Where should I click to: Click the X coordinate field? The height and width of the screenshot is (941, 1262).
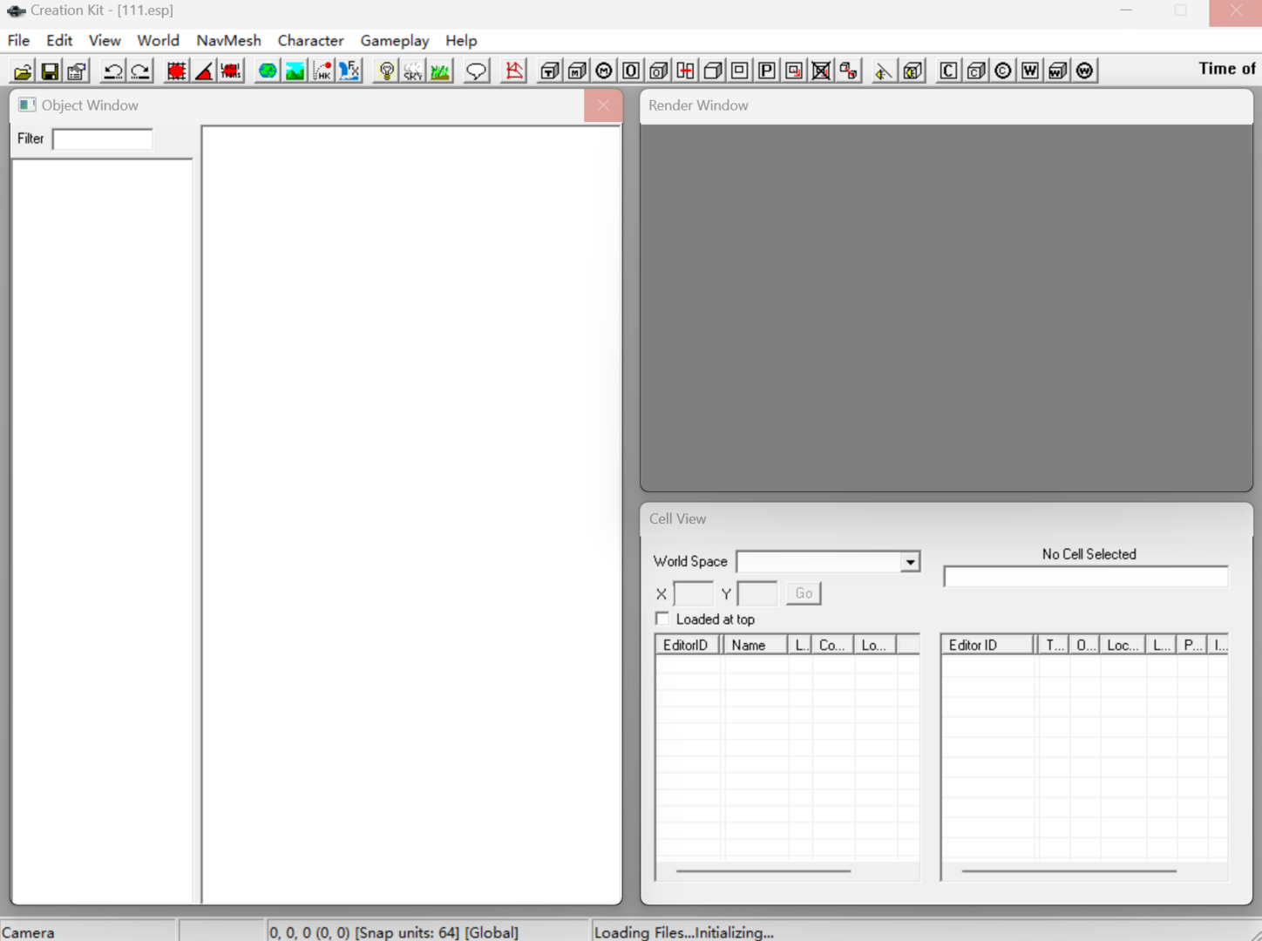(x=694, y=593)
